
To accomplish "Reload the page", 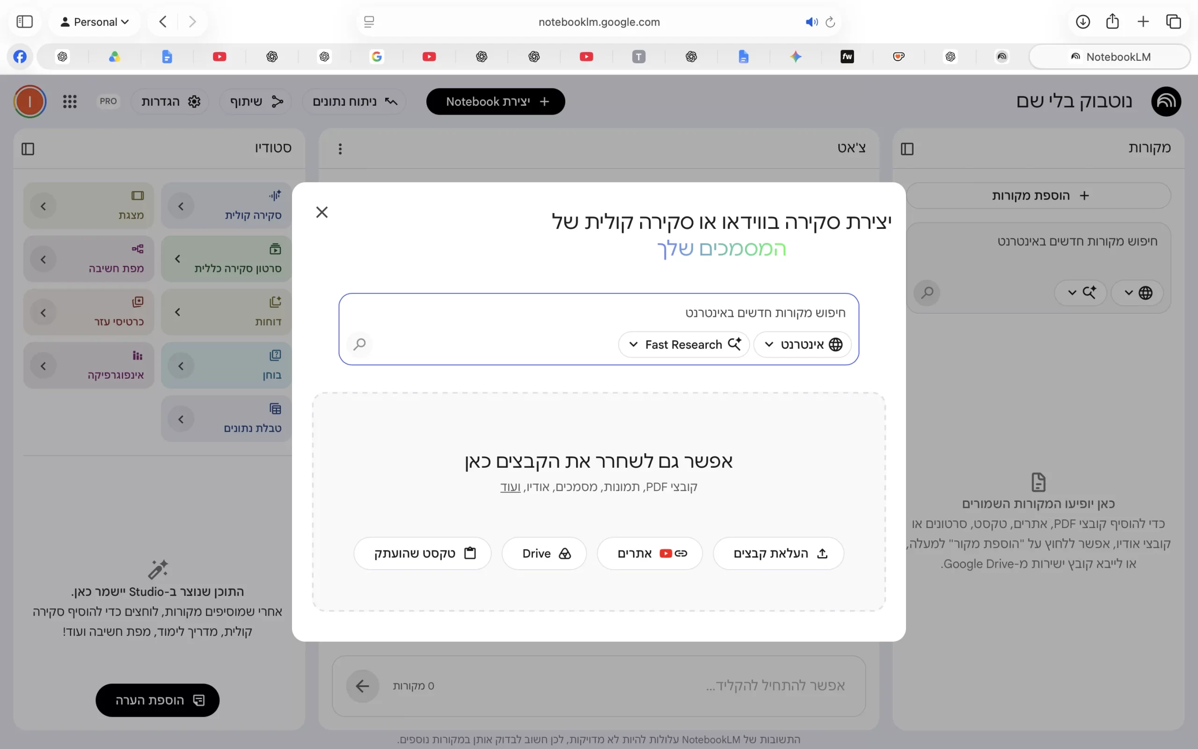I will click(830, 22).
